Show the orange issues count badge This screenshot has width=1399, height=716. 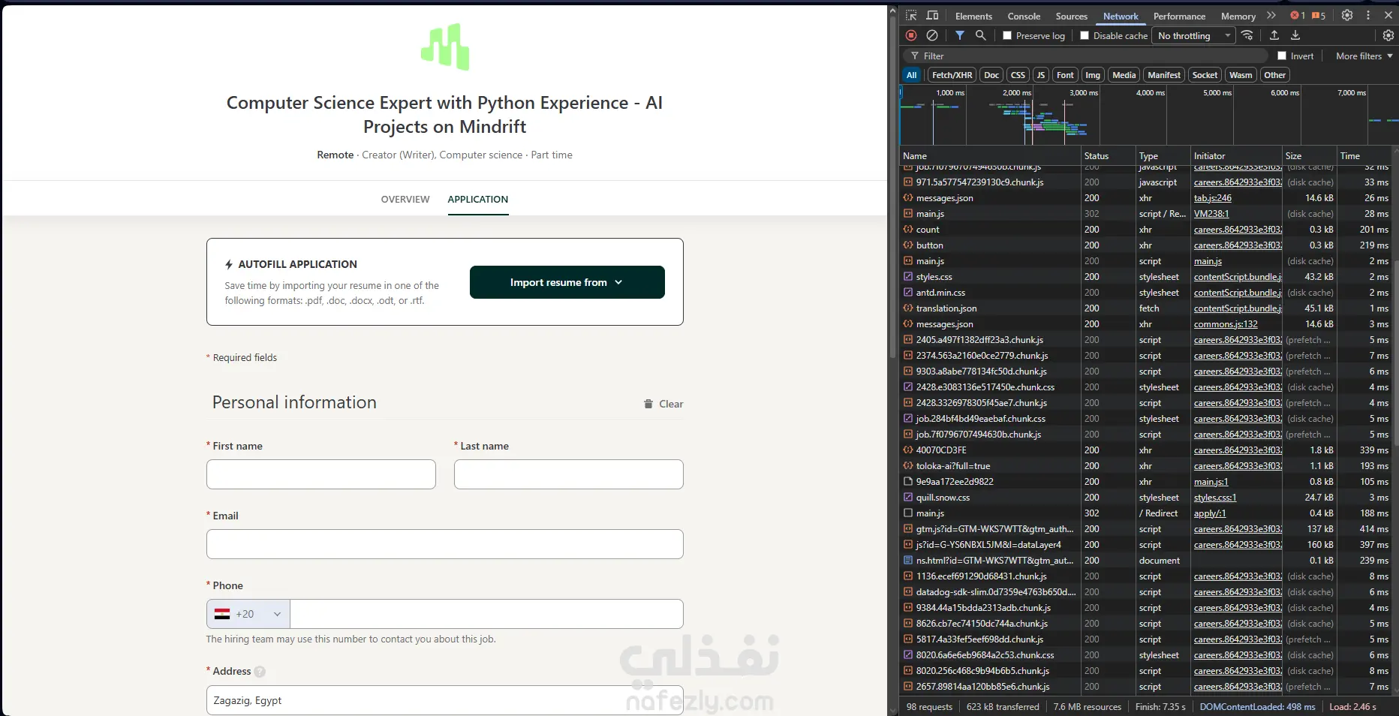(1319, 16)
